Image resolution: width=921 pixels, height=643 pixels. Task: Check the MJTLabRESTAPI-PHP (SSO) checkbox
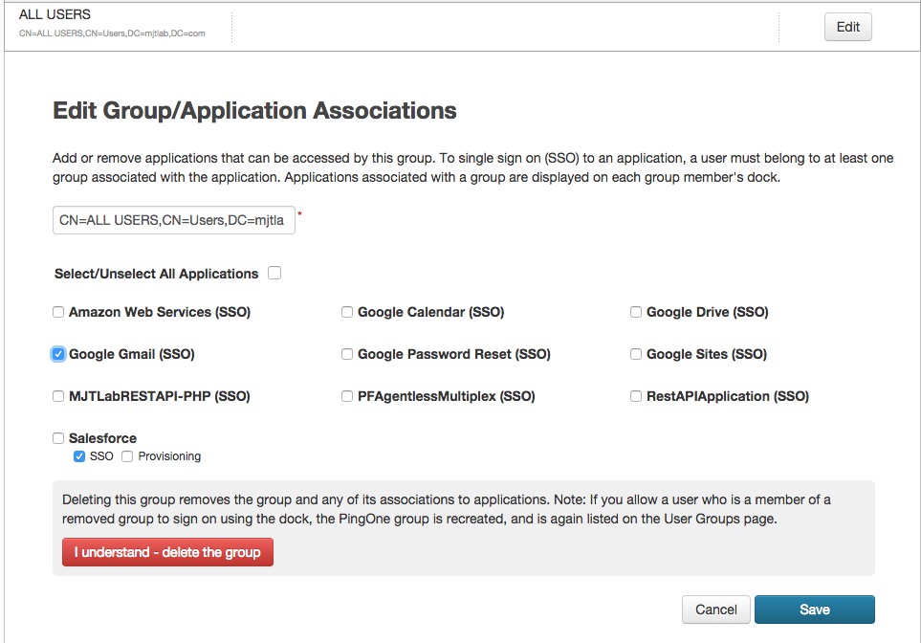[x=58, y=396]
